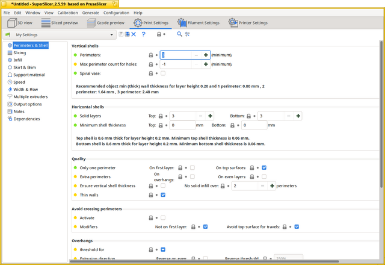Click the save preset icon
Viewport: 385px width, 265px height.
pos(121,34)
